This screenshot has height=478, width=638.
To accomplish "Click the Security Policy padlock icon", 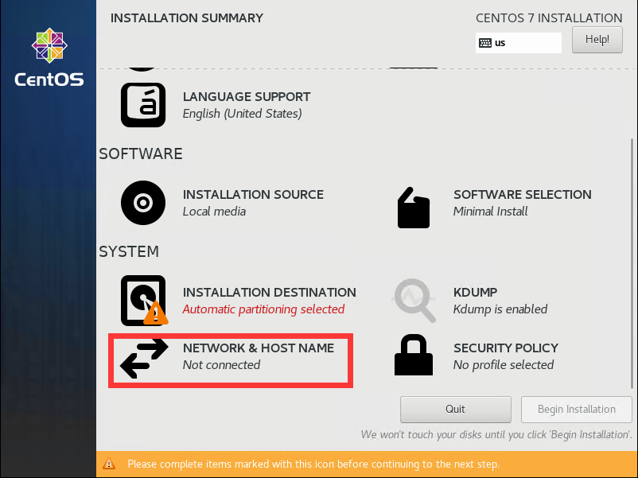I will click(x=414, y=355).
